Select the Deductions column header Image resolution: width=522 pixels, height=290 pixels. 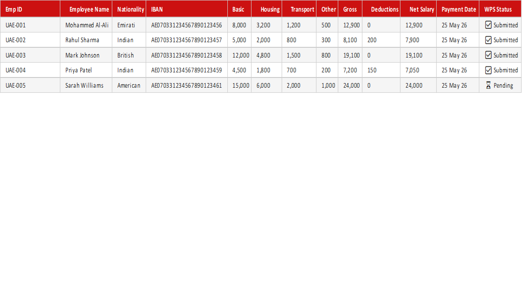point(381,9)
